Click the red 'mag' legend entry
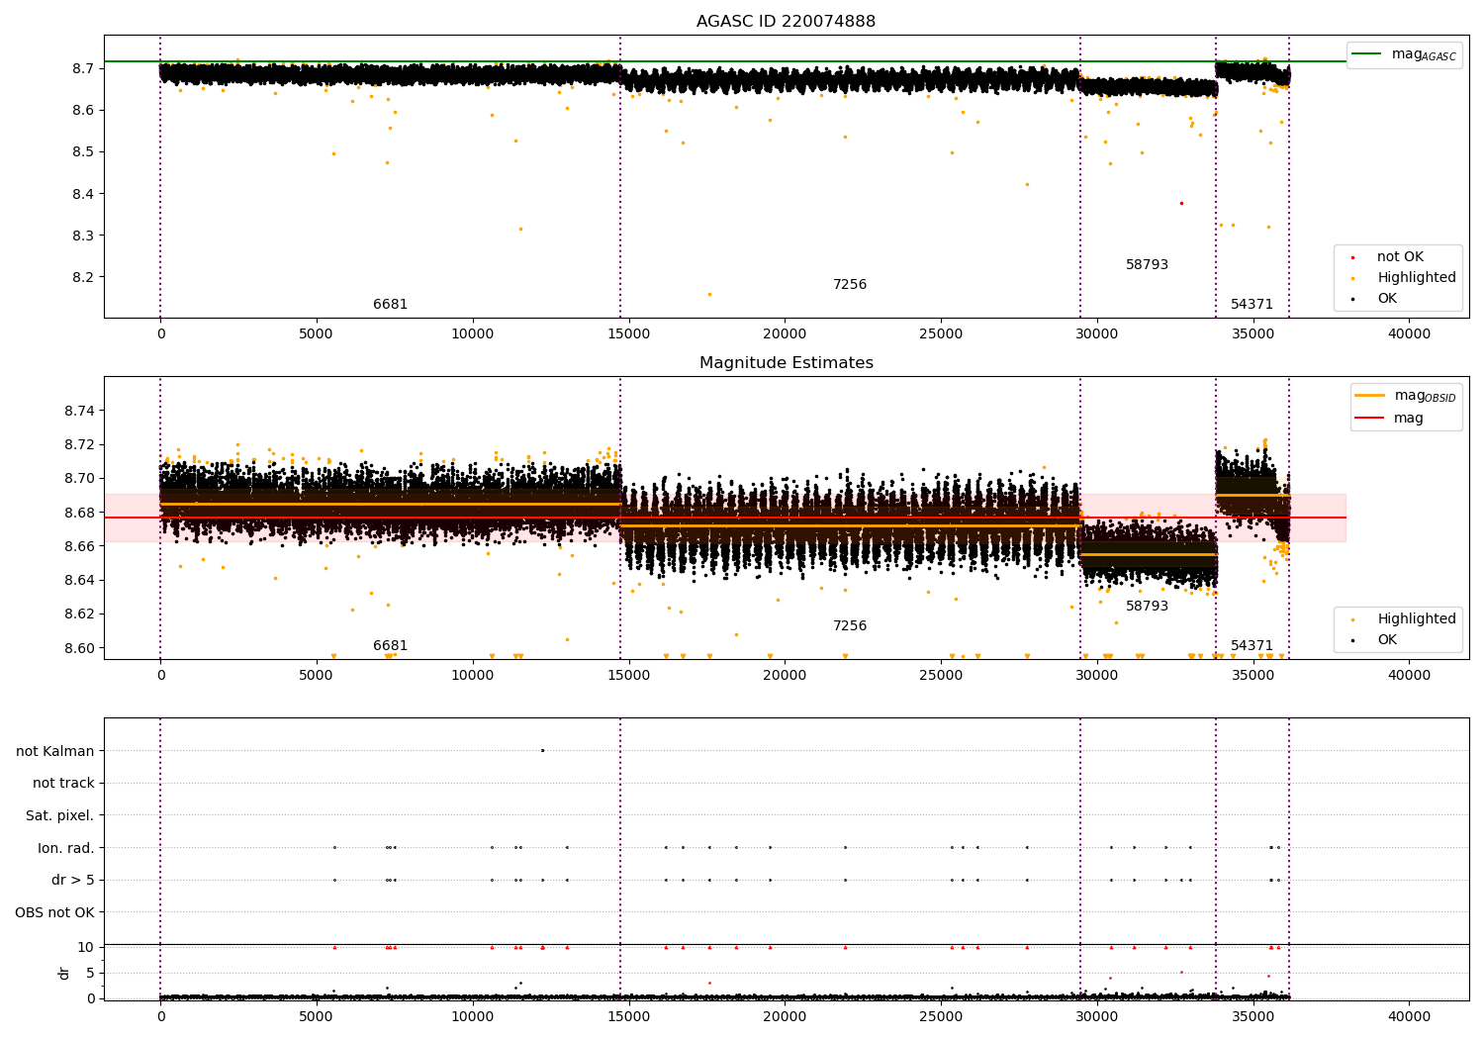 click(1389, 419)
